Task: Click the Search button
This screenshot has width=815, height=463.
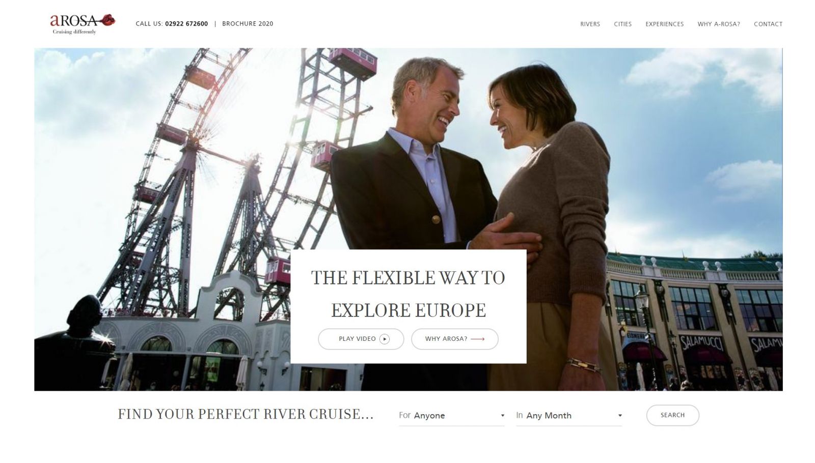Action: click(x=672, y=415)
